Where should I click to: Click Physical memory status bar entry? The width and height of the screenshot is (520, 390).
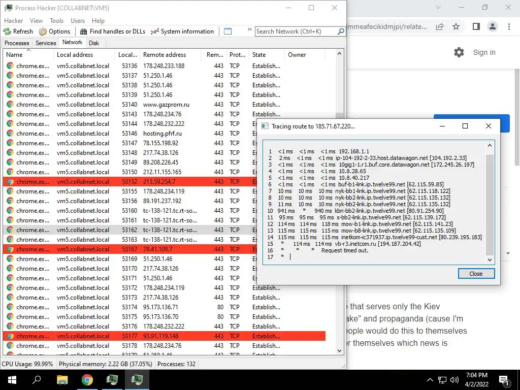[x=106, y=364]
